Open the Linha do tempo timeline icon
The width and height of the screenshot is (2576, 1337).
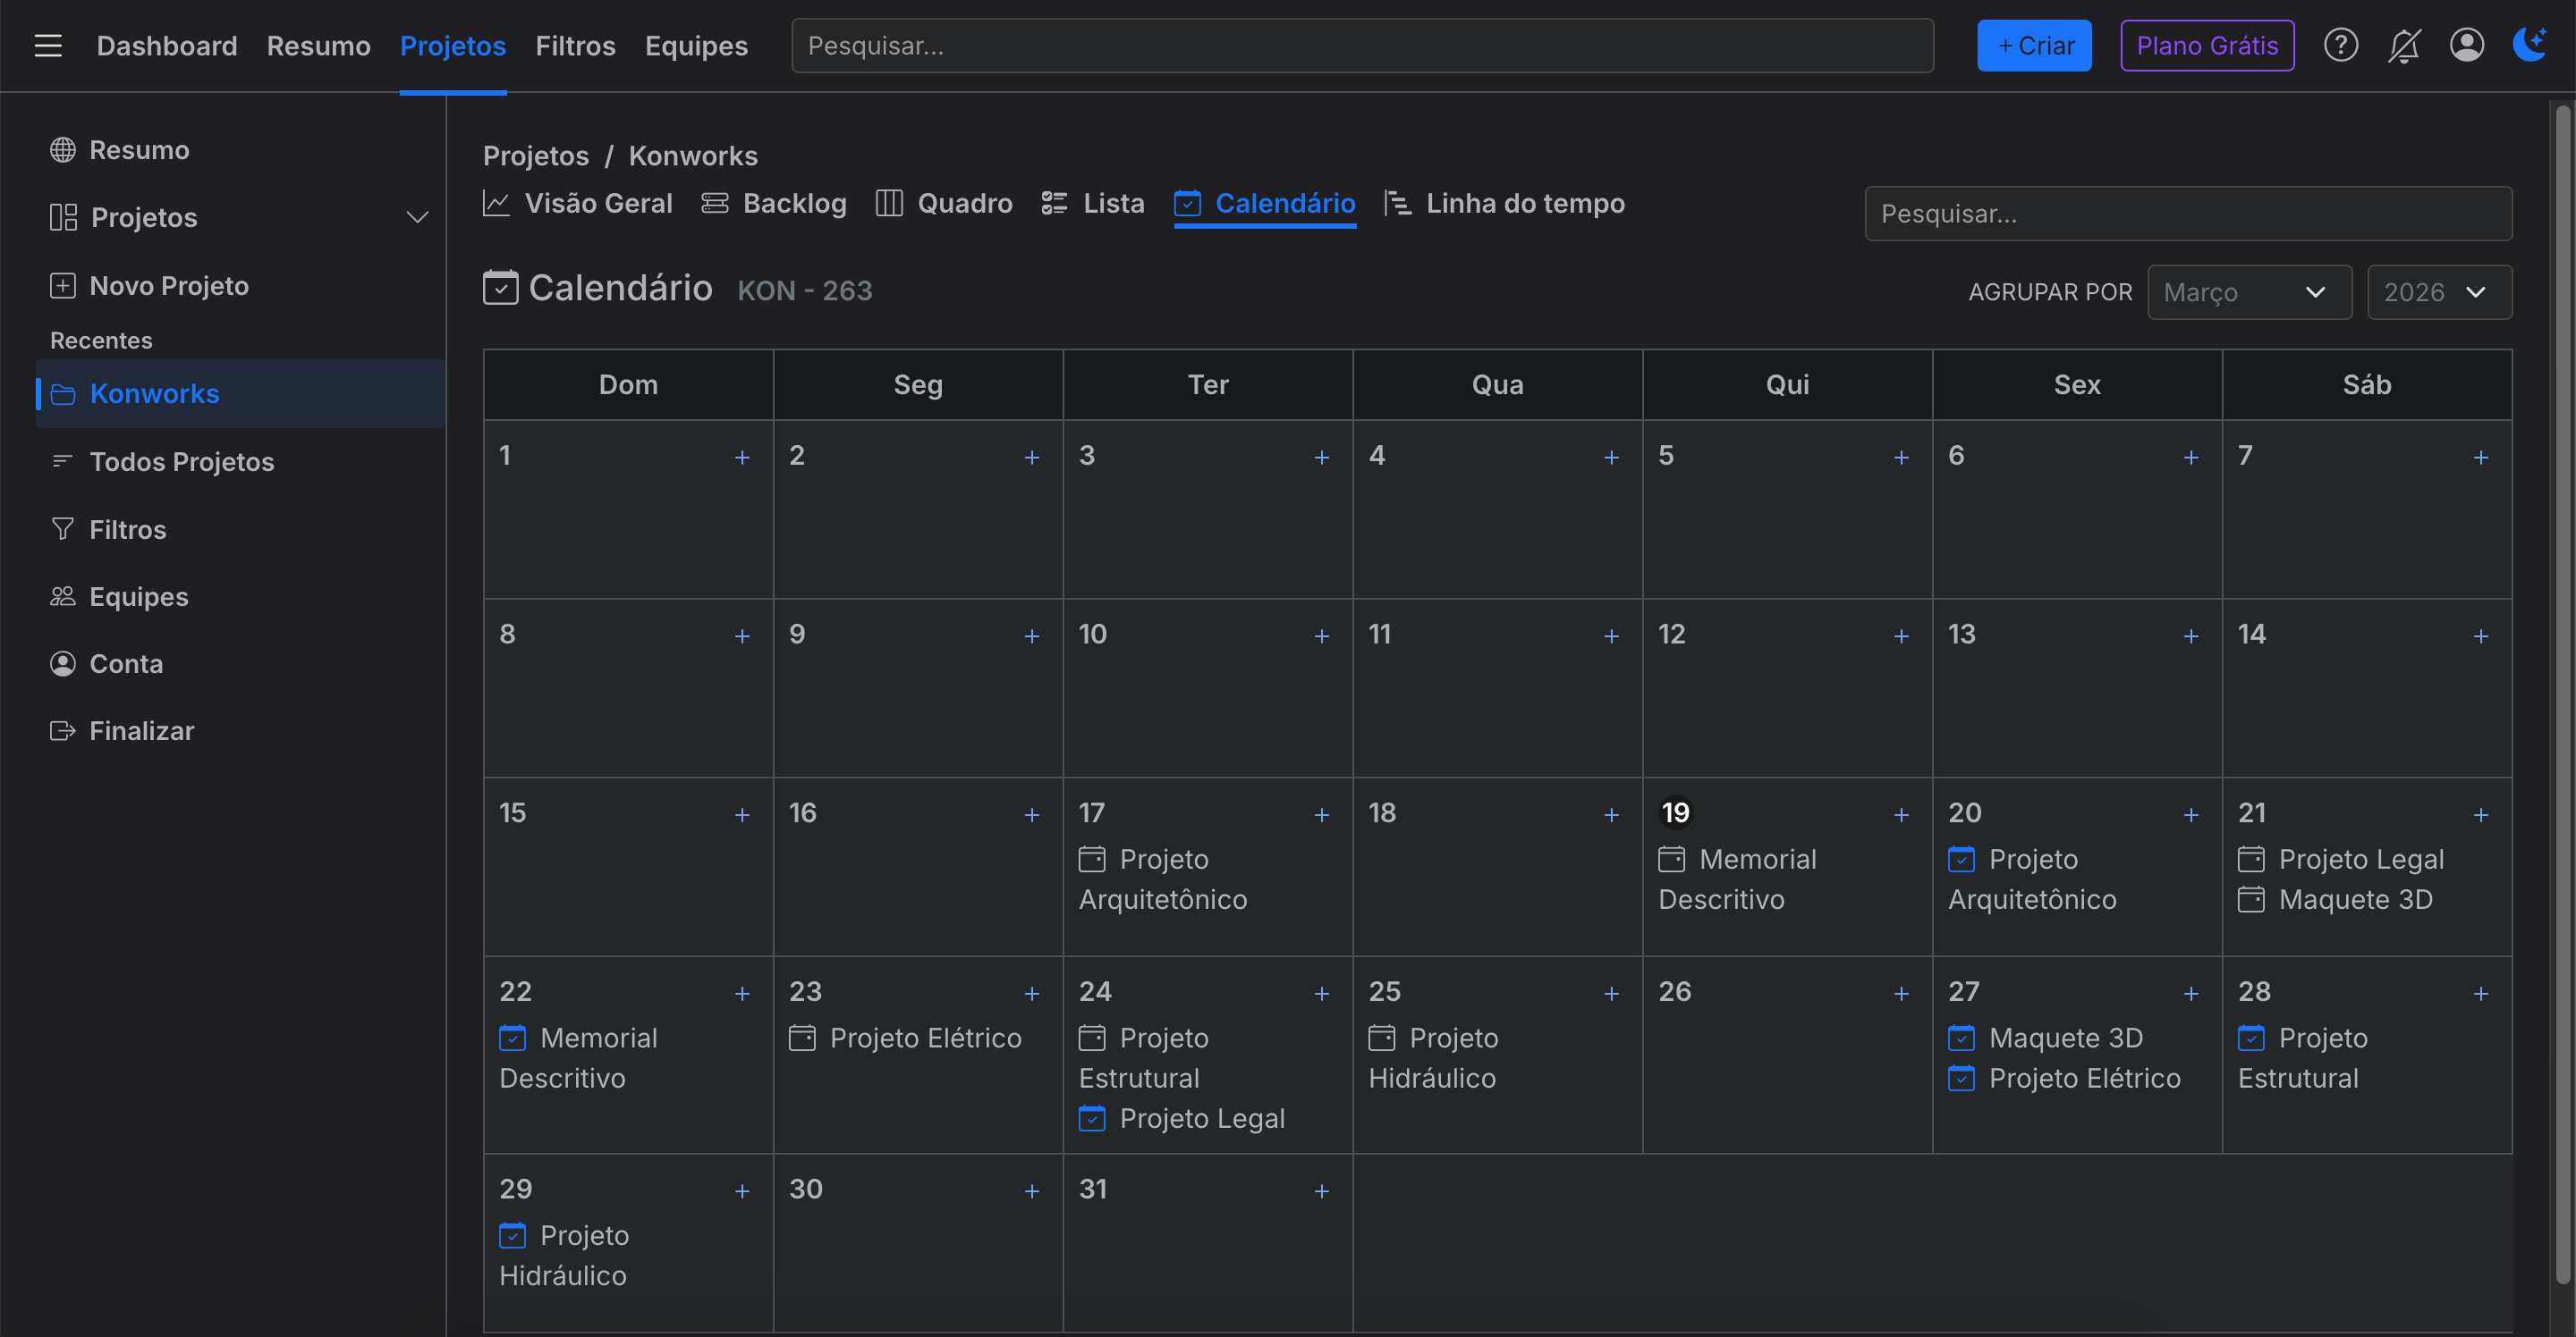(1397, 202)
